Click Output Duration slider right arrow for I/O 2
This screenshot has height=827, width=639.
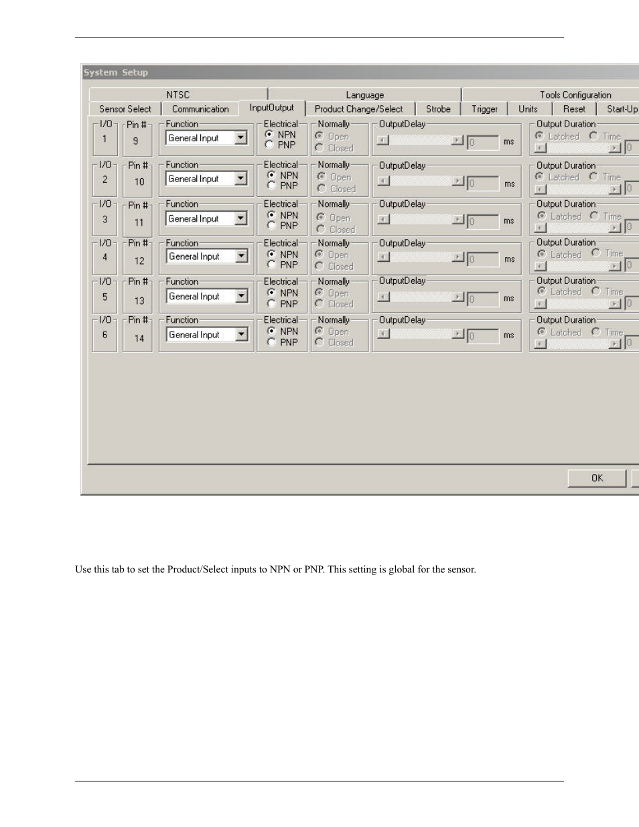pos(615,189)
